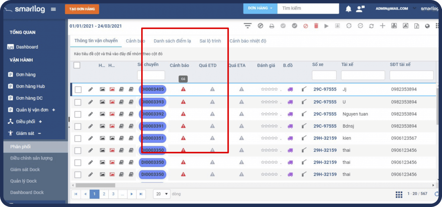Check the row checkbox for DI0003405
Screen dimensions: 442x207
[78, 90]
